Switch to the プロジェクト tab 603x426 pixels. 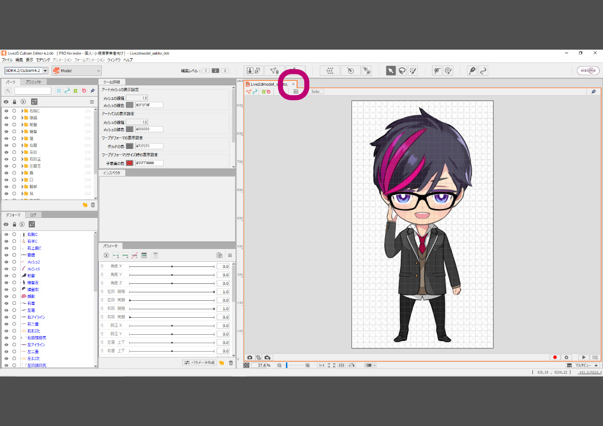click(33, 82)
